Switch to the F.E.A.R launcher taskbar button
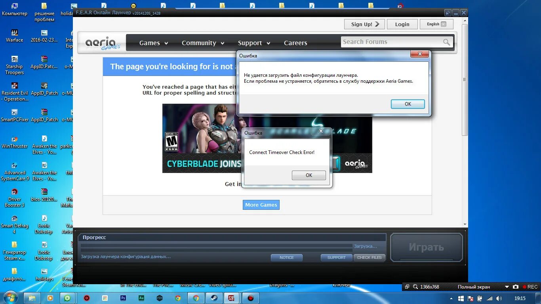The width and height of the screenshot is (541, 304). coord(232,298)
